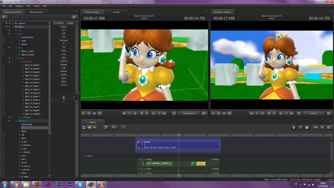Viewport: 334px width, 188px height.
Task: Play the scene in the secondary viewport
Action: click(275, 113)
